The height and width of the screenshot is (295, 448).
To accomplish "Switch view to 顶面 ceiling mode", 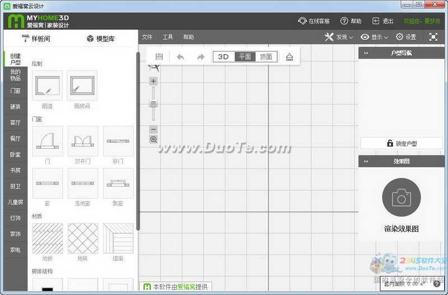I will coord(266,57).
